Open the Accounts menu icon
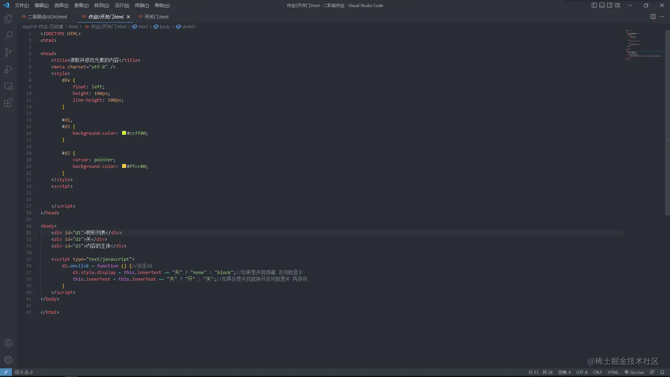Viewport: 670px width, 377px height. tap(8, 343)
